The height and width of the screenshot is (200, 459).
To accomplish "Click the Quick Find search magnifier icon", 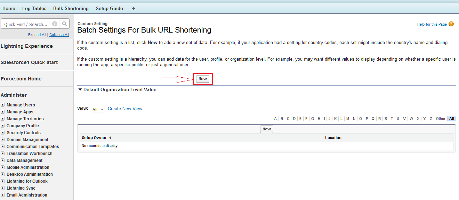I will (x=64, y=24).
